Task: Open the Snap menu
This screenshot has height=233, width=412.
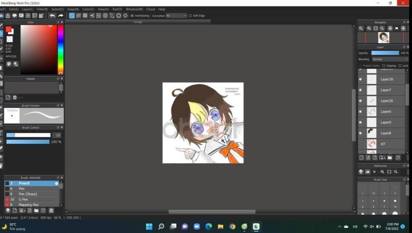Action: (73, 9)
